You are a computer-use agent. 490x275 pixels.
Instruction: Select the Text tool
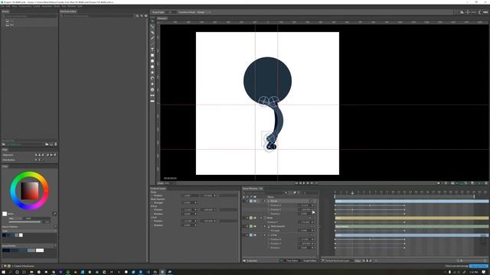coord(152,50)
